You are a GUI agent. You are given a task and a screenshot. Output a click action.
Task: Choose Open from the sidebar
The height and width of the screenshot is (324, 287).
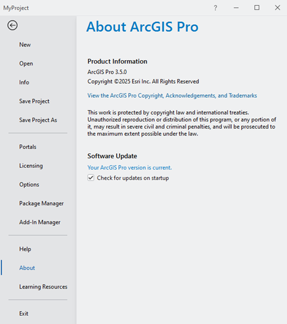[x=26, y=64]
